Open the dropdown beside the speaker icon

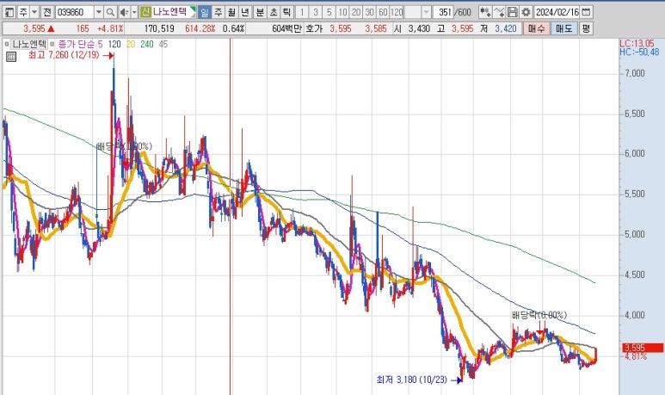tap(134, 12)
